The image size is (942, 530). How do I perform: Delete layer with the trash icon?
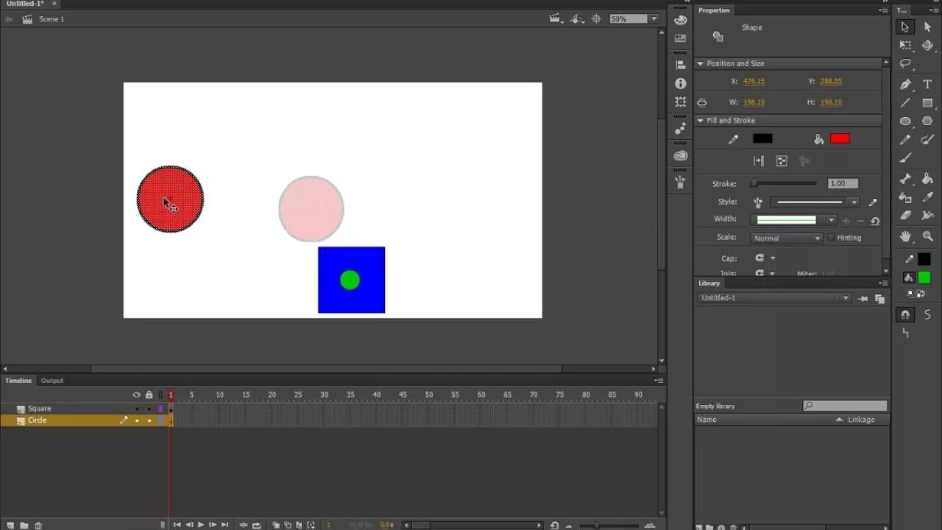click(38, 525)
